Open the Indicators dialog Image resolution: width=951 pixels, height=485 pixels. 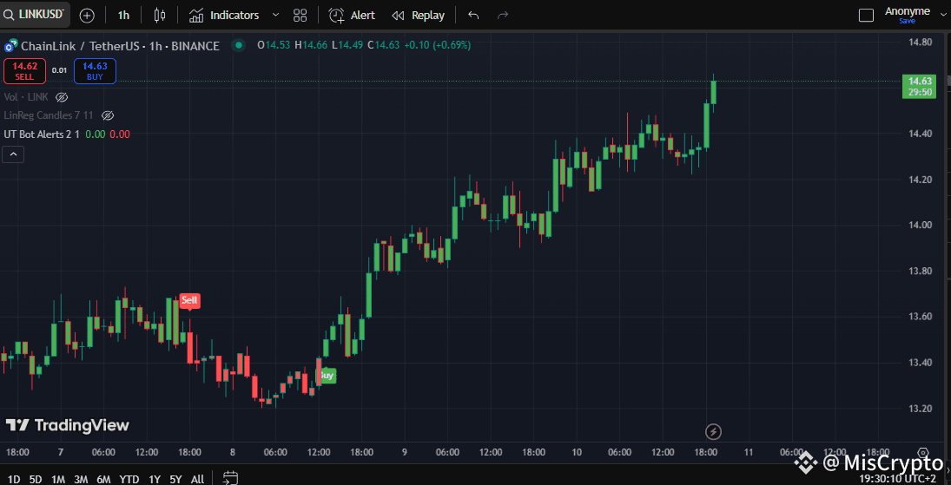(x=224, y=15)
